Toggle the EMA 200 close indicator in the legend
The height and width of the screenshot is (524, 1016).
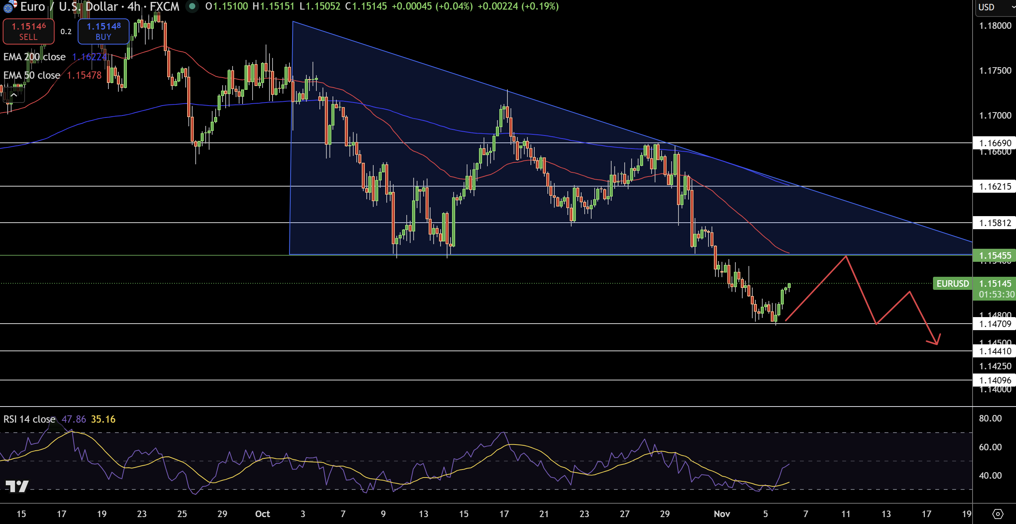pyautogui.click(x=35, y=56)
